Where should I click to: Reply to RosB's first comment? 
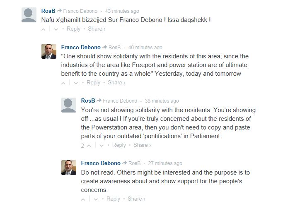click(x=73, y=29)
